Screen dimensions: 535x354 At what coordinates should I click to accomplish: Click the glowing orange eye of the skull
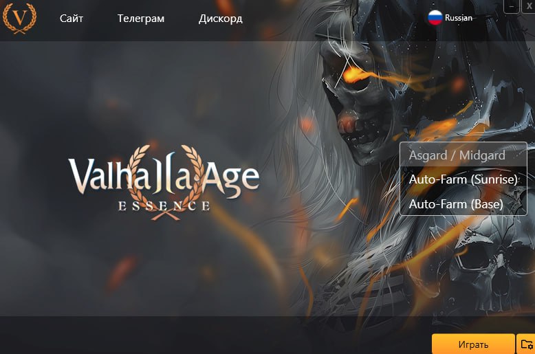coord(353,75)
